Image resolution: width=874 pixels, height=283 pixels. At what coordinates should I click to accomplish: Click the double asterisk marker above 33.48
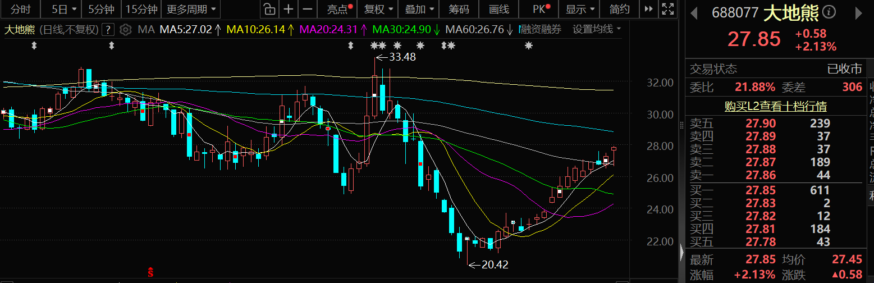click(378, 45)
